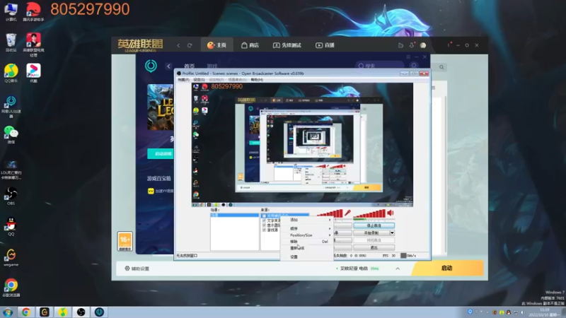566x318 pixels.
Task: Click the Windows Start button
Action: tap(8, 312)
